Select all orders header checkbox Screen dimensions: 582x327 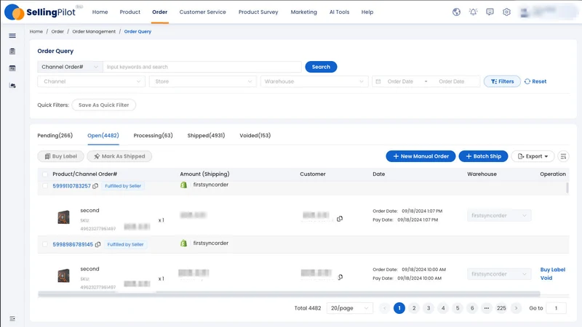45,174
